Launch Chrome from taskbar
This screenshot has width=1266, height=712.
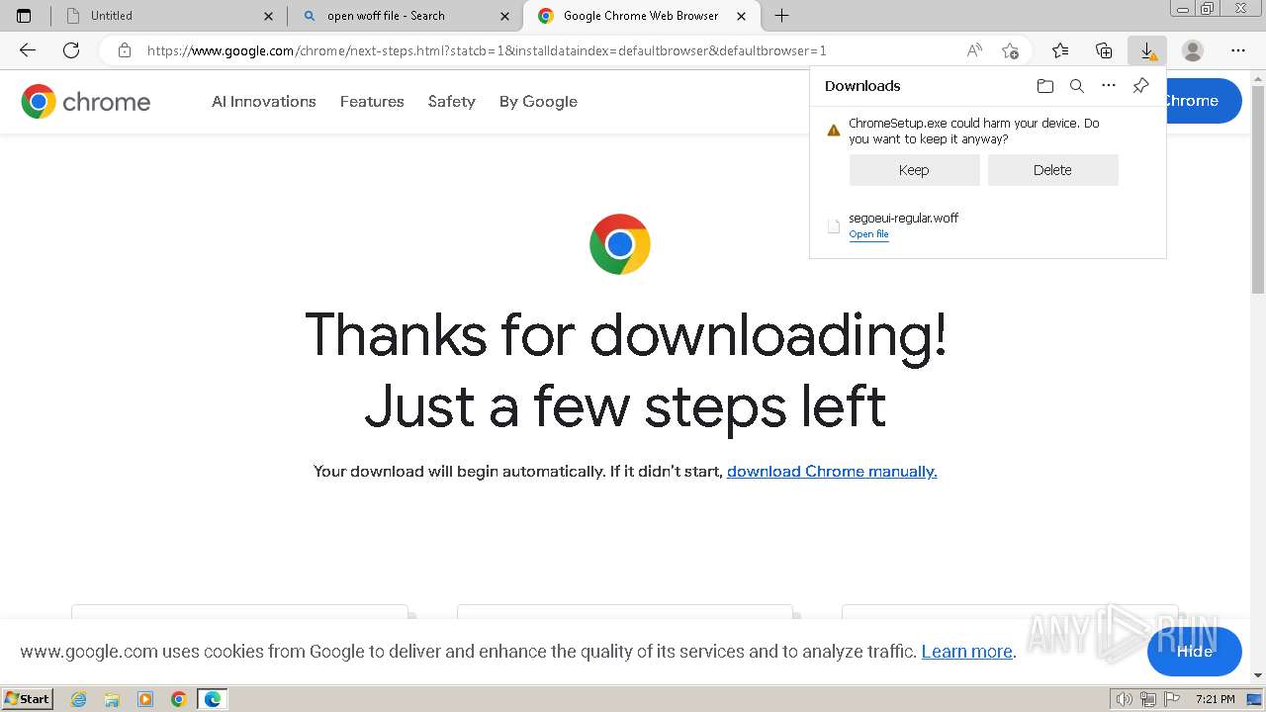pyautogui.click(x=179, y=699)
